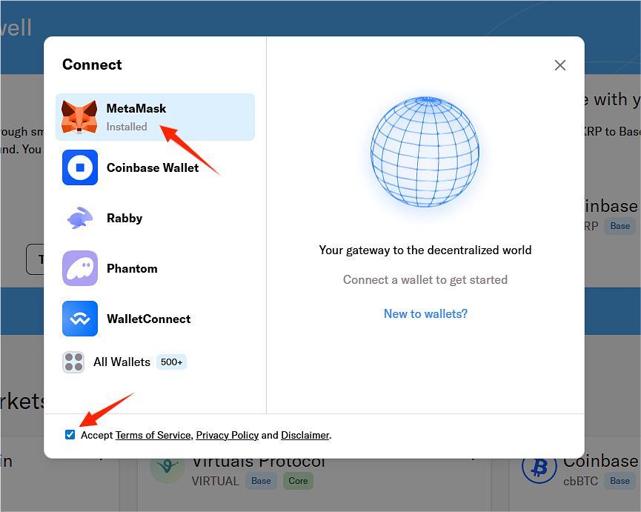The image size is (641, 512).
Task: Click the WalletConnect icon
Action: click(x=80, y=319)
